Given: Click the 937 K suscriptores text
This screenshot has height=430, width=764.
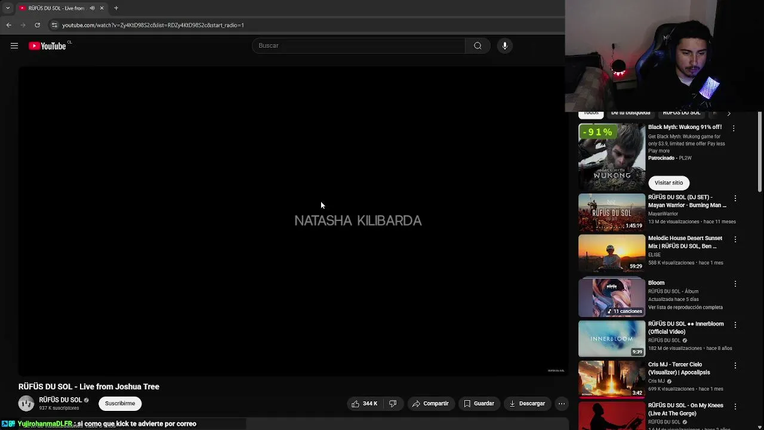Looking at the screenshot, I should 58,408.
